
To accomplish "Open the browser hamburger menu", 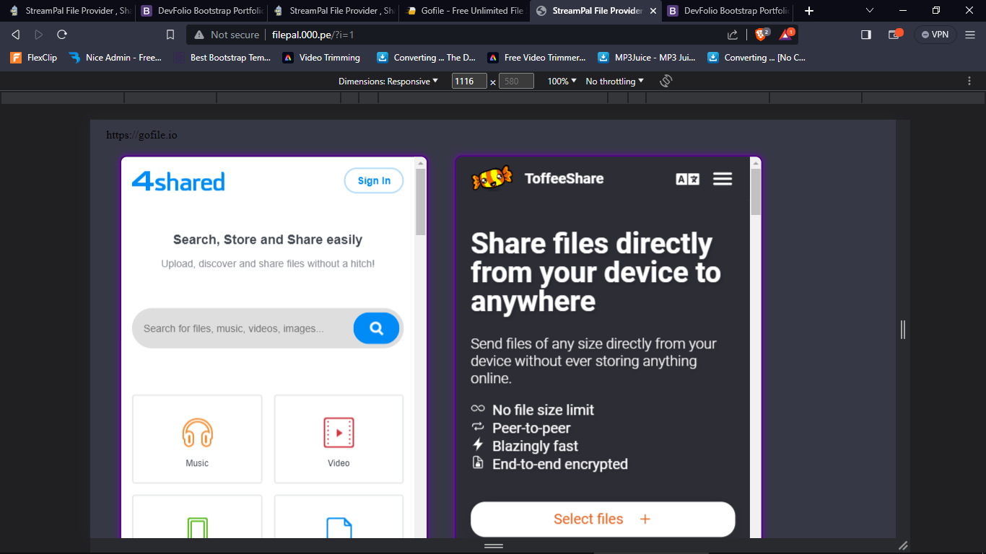I will click(x=969, y=35).
